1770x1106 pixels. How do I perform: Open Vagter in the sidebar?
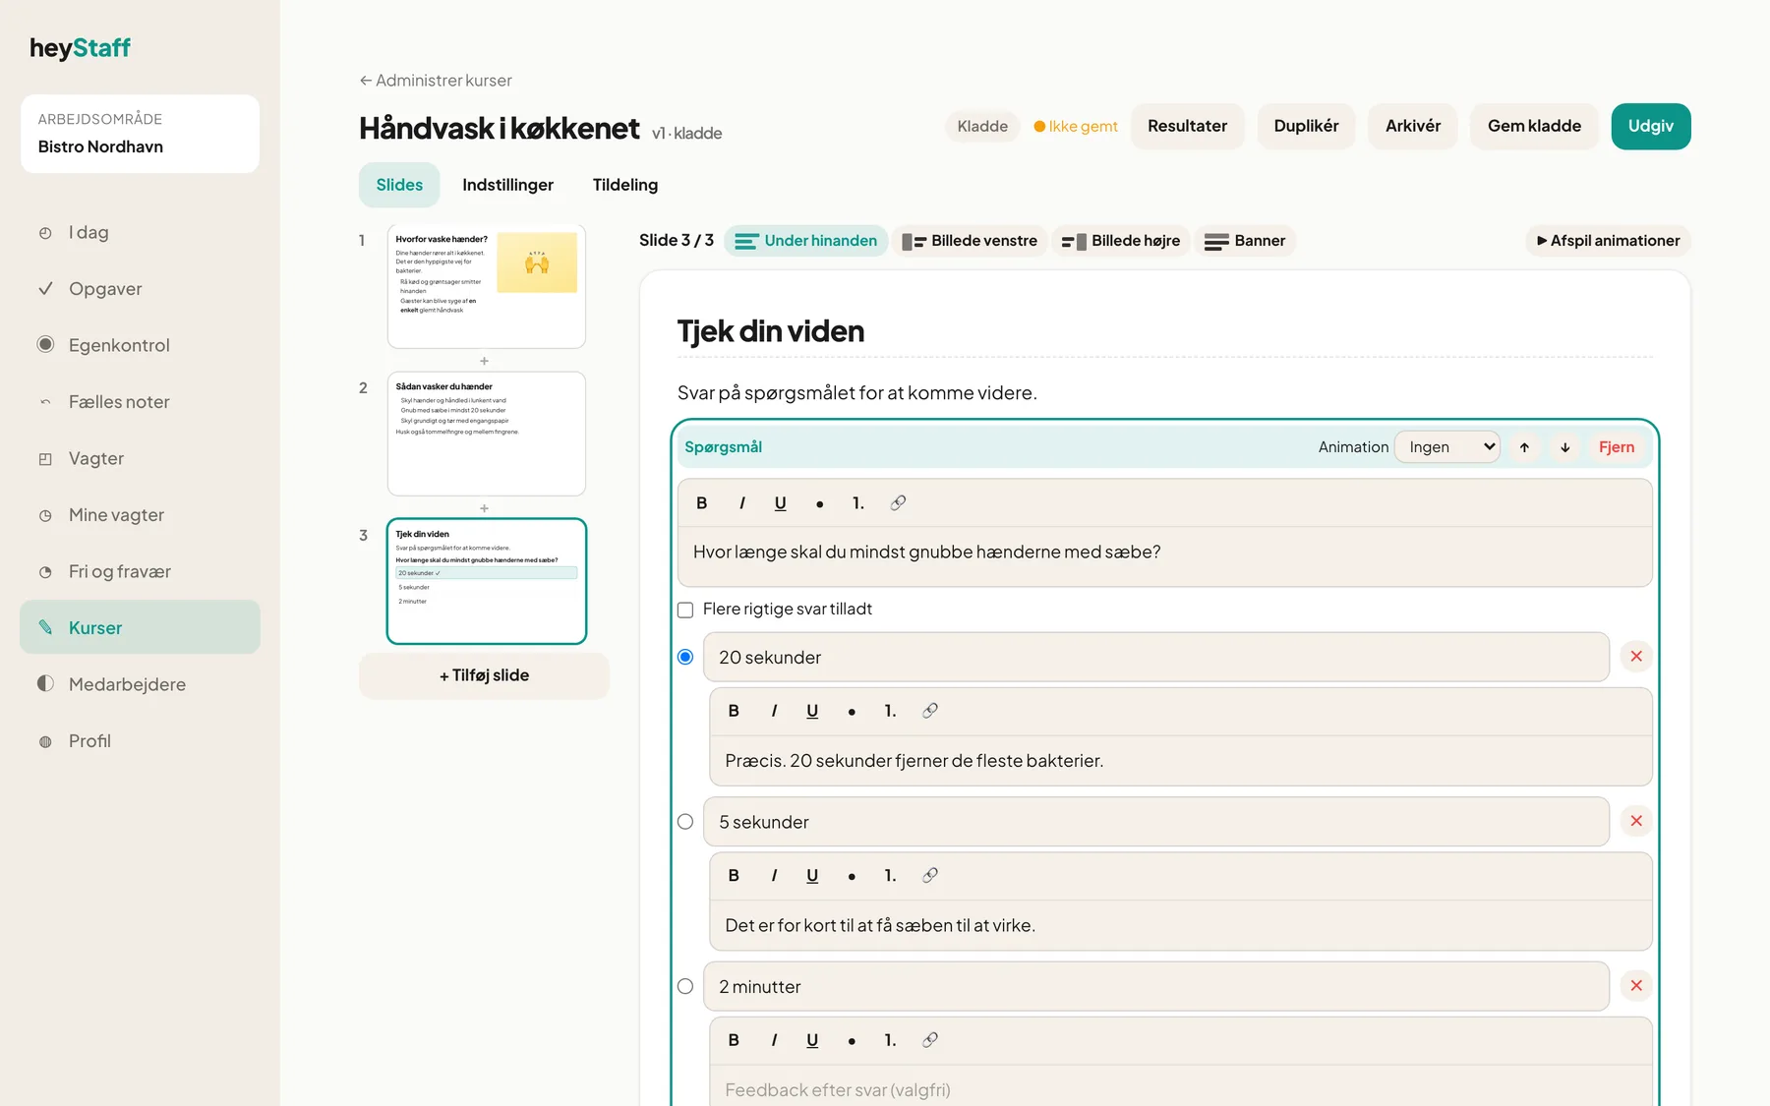point(140,458)
